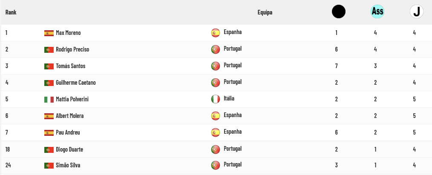Open Albert Molera's player link
Viewport: 432px width, 175px height.
(x=70, y=116)
